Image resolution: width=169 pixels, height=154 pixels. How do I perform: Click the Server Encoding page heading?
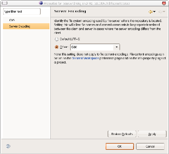pos(70,11)
